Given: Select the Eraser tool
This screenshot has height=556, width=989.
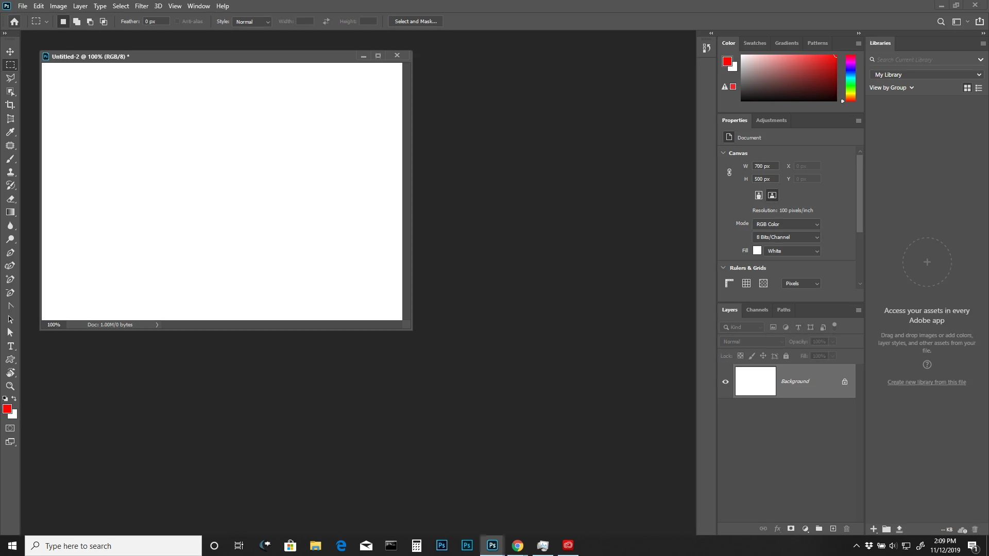Looking at the screenshot, I should click(x=10, y=199).
